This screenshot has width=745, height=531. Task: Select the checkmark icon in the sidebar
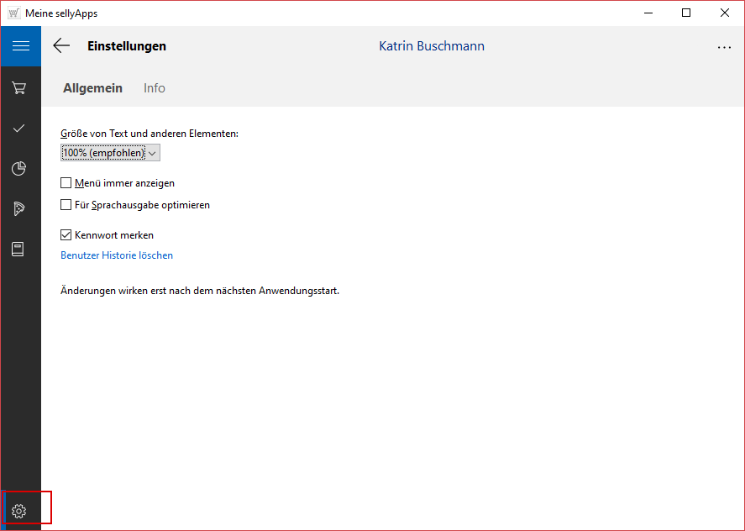tap(18, 128)
